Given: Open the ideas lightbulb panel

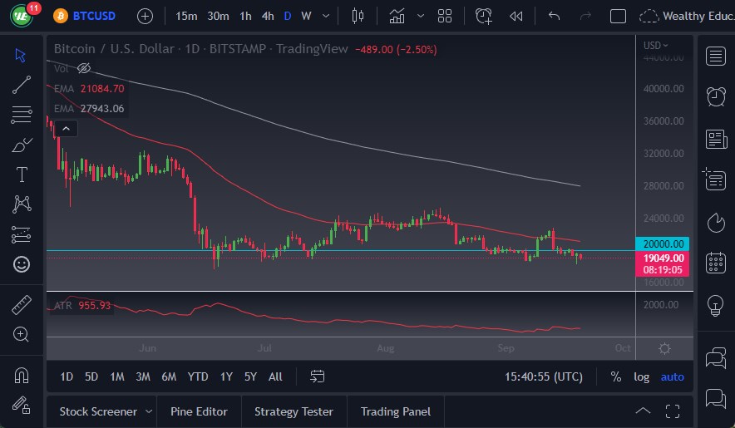Looking at the screenshot, I should point(715,305).
